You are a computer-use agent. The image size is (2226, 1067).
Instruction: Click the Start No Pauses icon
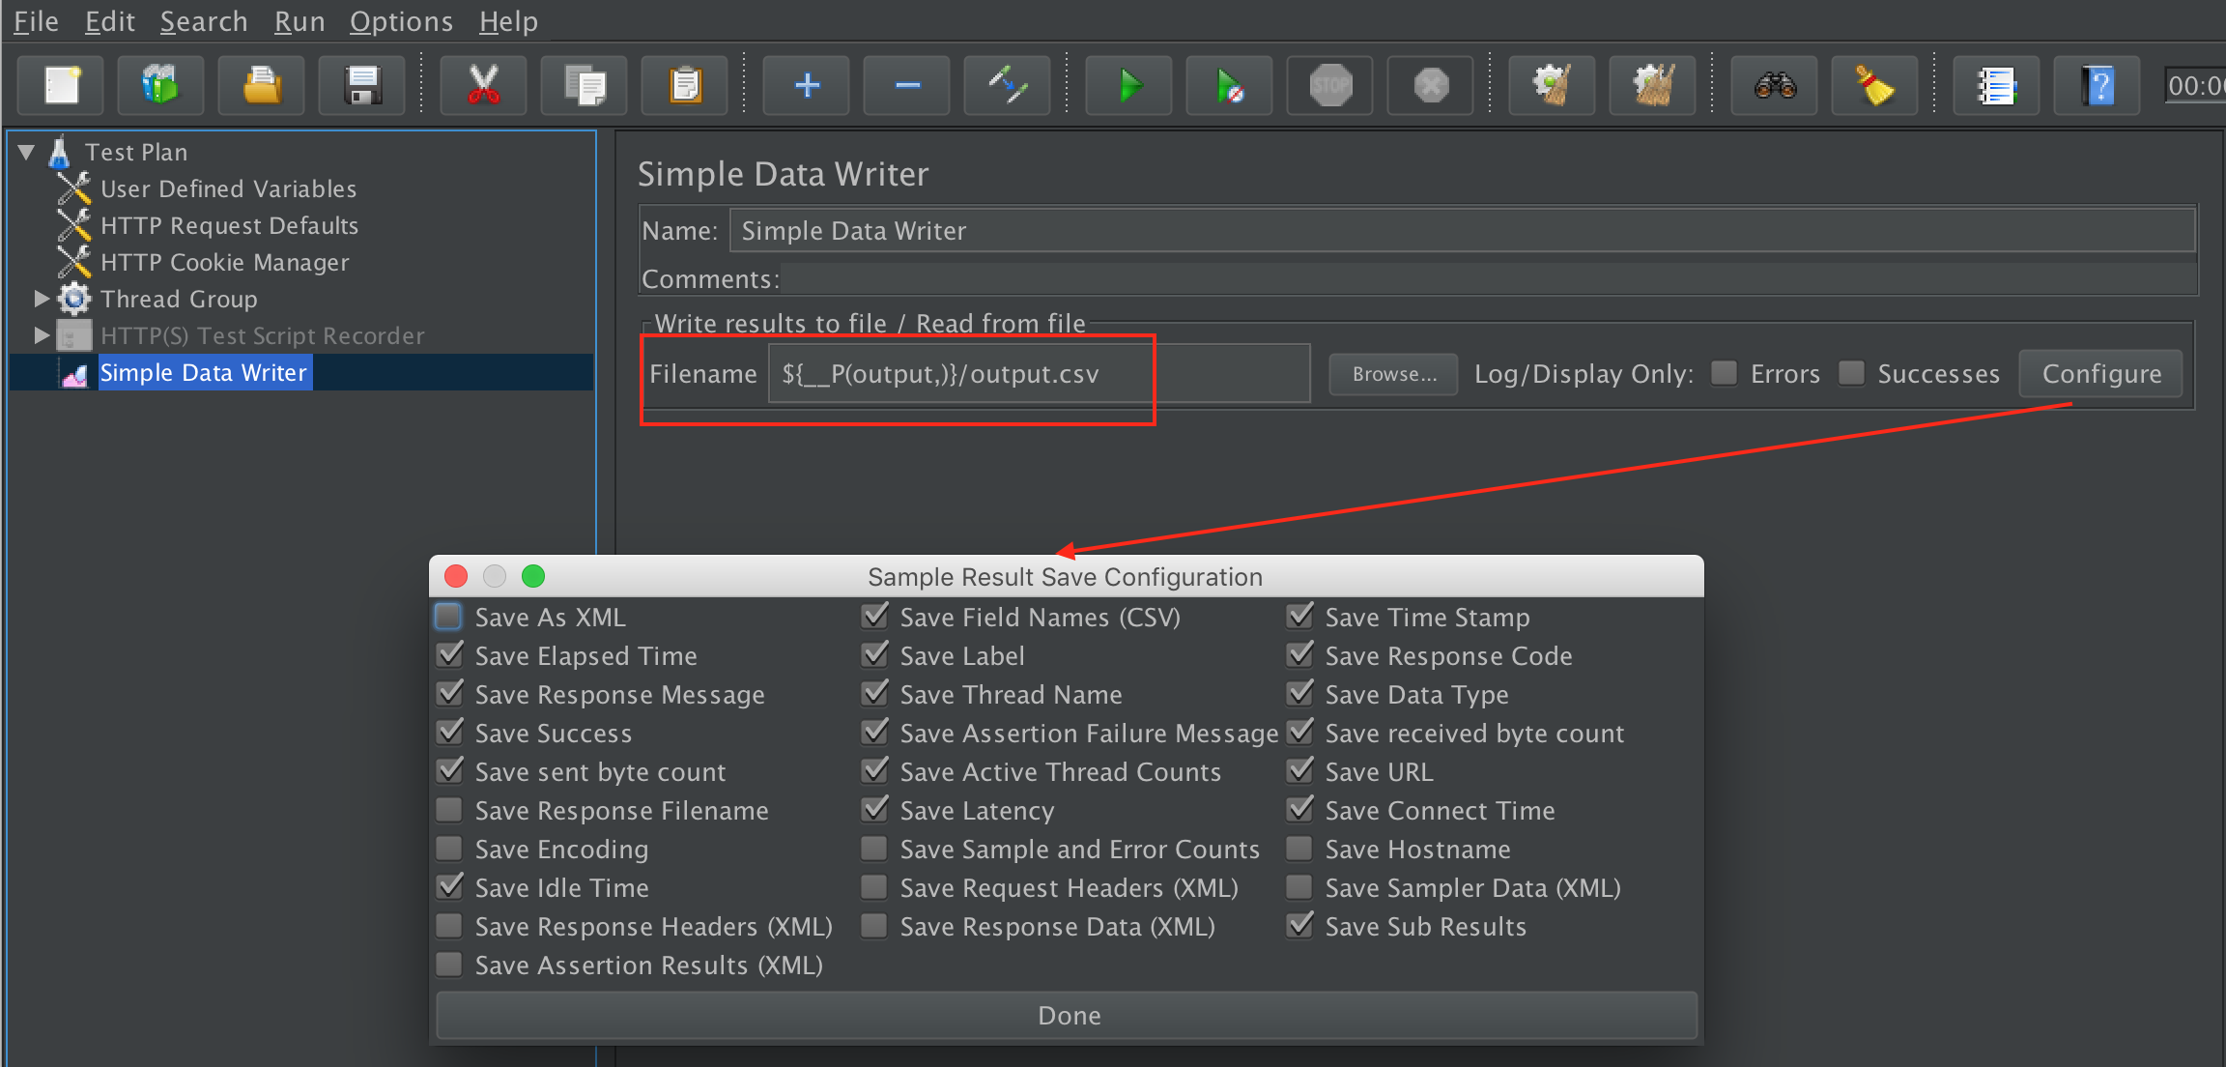1229,86
